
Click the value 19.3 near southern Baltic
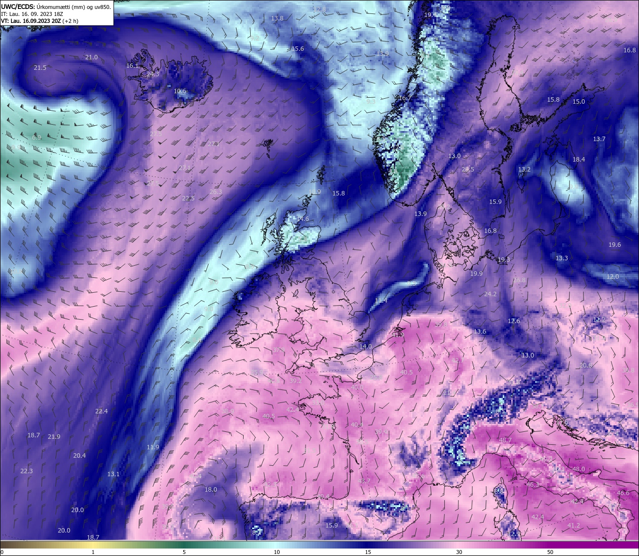point(504,260)
